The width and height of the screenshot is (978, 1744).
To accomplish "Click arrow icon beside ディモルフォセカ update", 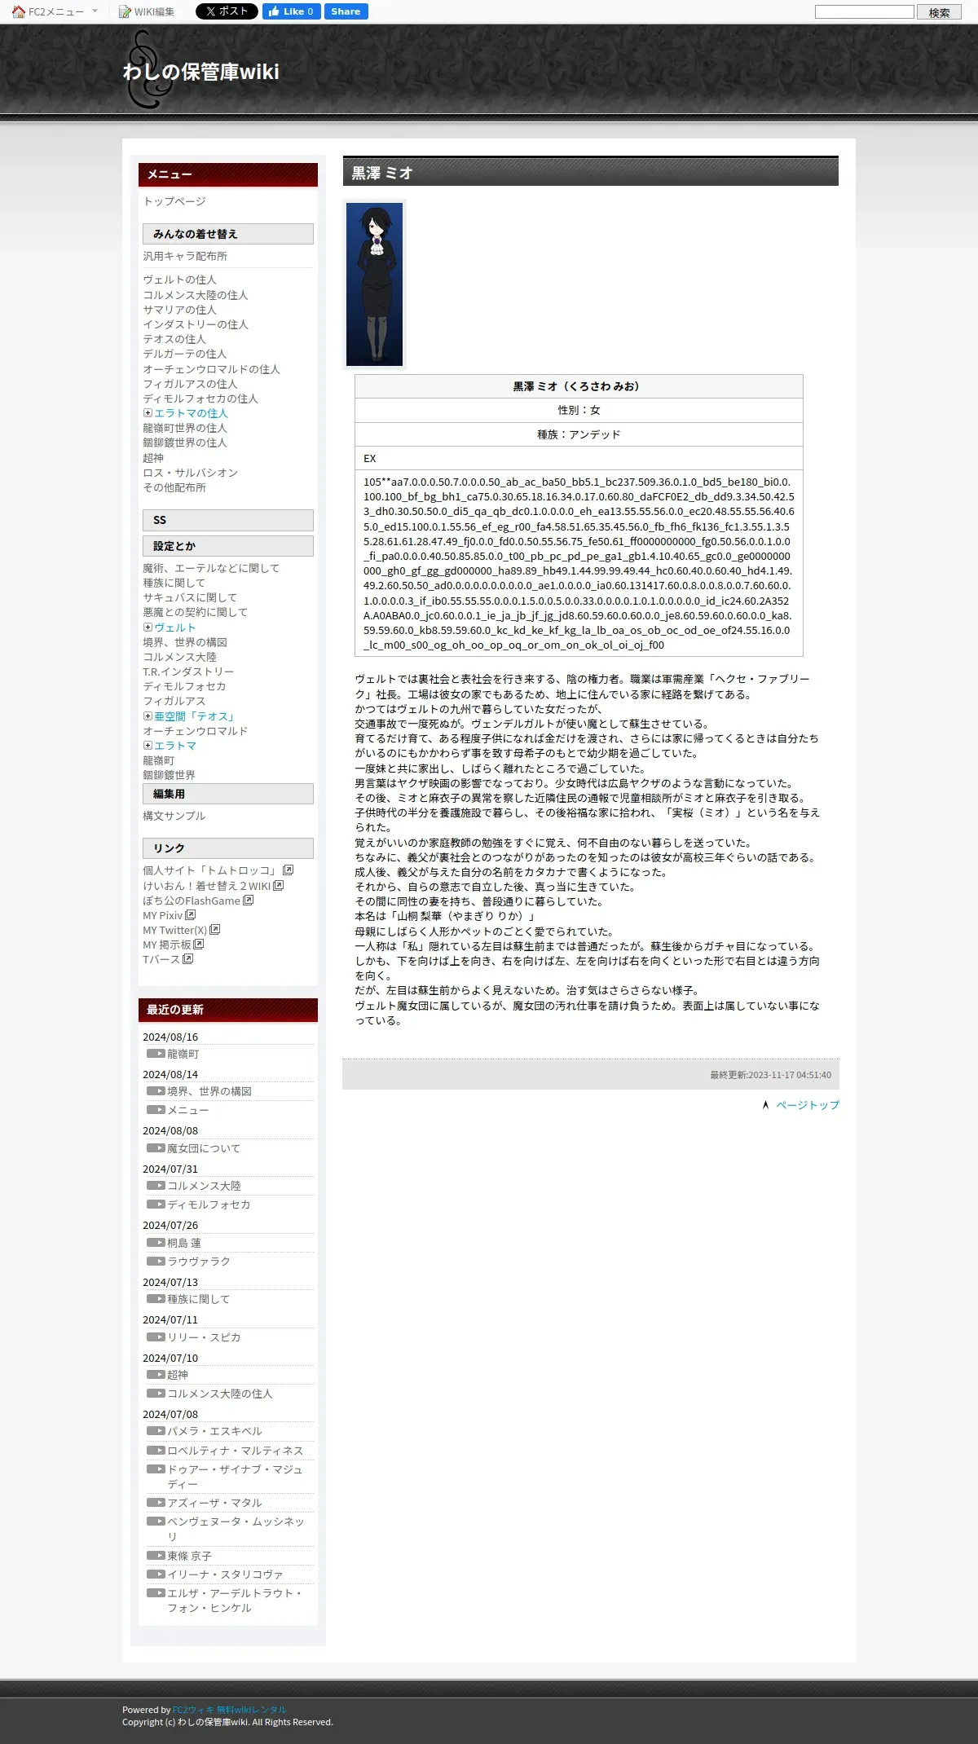I will (x=156, y=1205).
